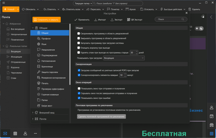The height and width of the screenshot is (138, 216).
Task: Enable show window when sending and receiving
Action: [79, 89]
